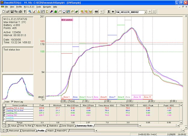Viewport: 188px width, 136px height.
Task: Switch to the Time To Ref tab
Action: point(25,126)
